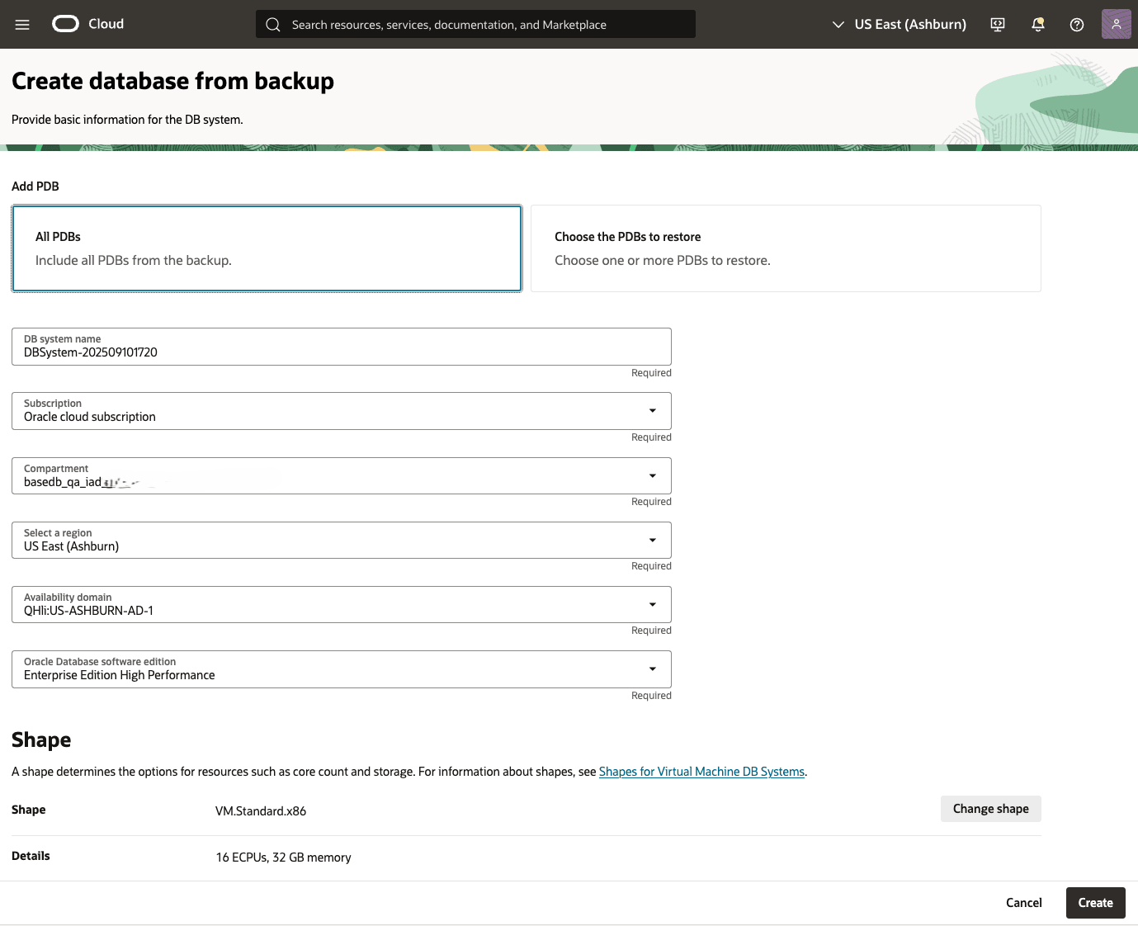Open the Cloud Shell developer tools icon
This screenshot has height=926, width=1138.
(997, 24)
